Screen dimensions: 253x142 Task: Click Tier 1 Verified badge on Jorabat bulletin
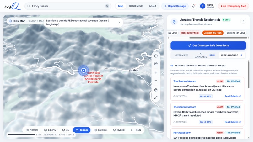[233, 81]
